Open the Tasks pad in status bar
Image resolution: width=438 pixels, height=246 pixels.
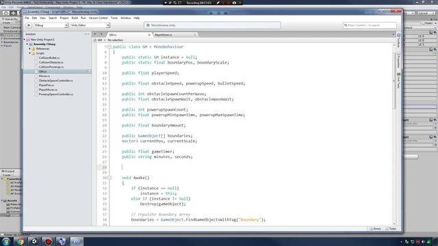[391, 229]
